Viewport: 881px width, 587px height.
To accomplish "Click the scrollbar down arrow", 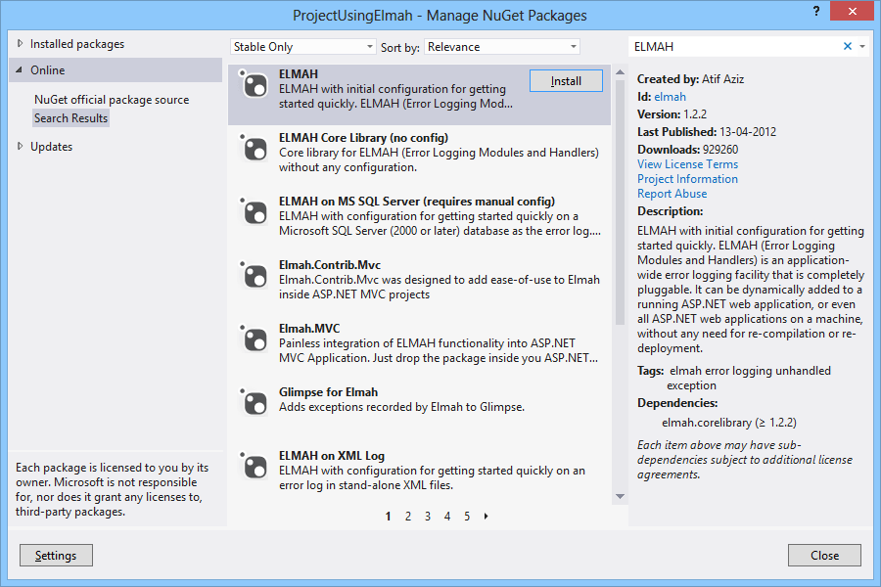I will coord(619,496).
